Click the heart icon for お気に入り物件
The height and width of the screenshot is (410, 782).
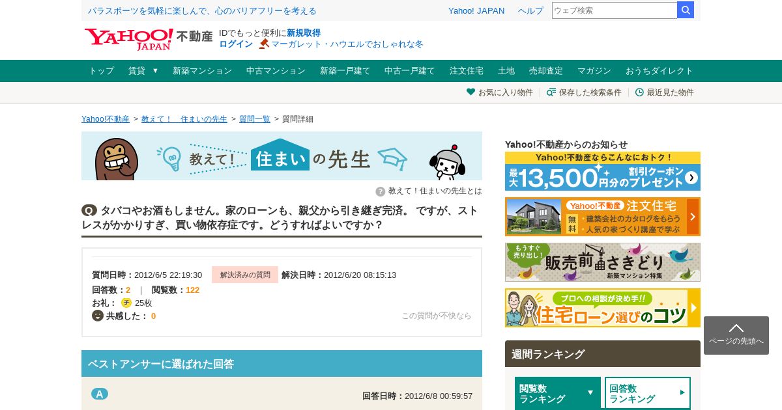(471, 92)
